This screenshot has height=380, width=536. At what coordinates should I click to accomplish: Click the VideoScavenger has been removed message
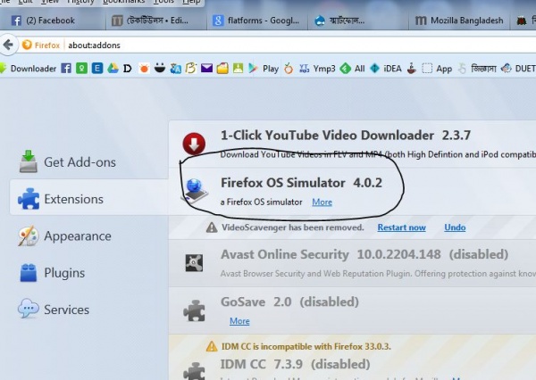pos(293,227)
